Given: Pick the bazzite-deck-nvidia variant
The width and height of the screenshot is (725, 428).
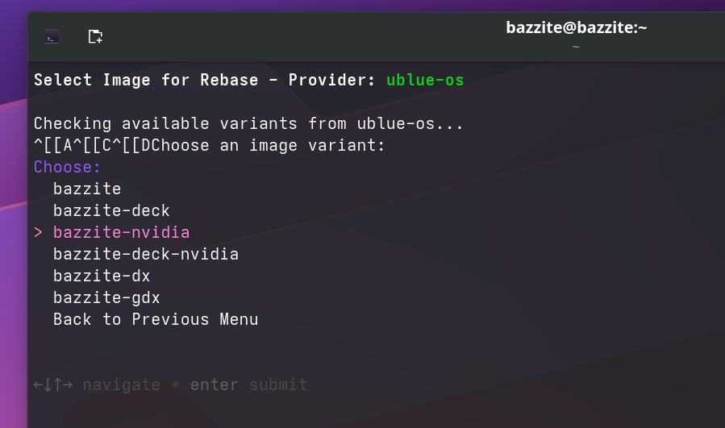Looking at the screenshot, I should (x=146, y=254).
